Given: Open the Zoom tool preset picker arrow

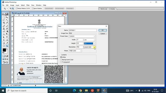Looking at the screenshot, I should tap(7, 9).
